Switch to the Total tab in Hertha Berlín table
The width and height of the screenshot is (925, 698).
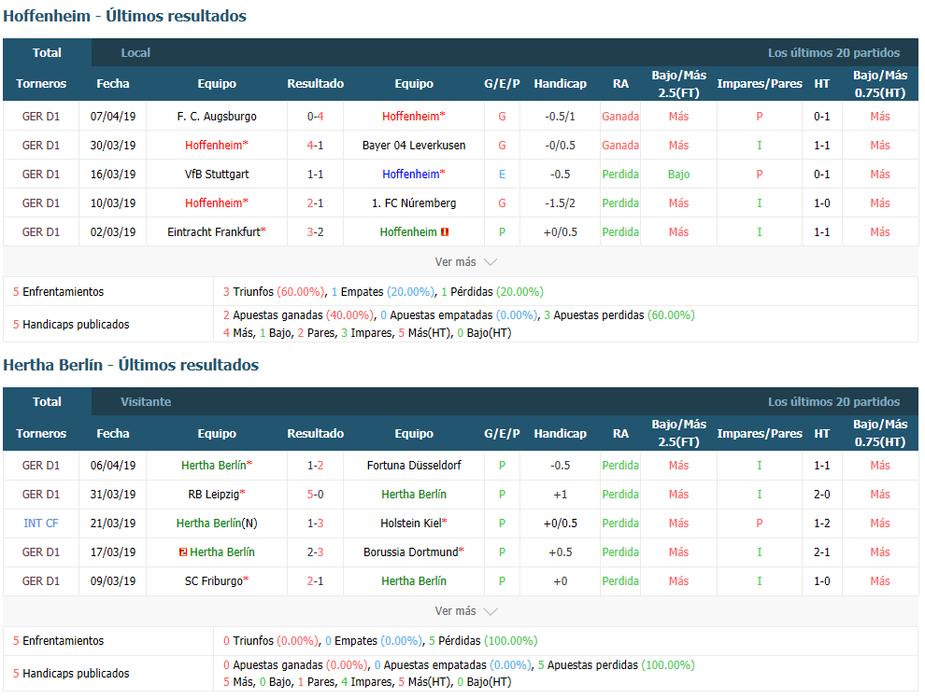47,401
